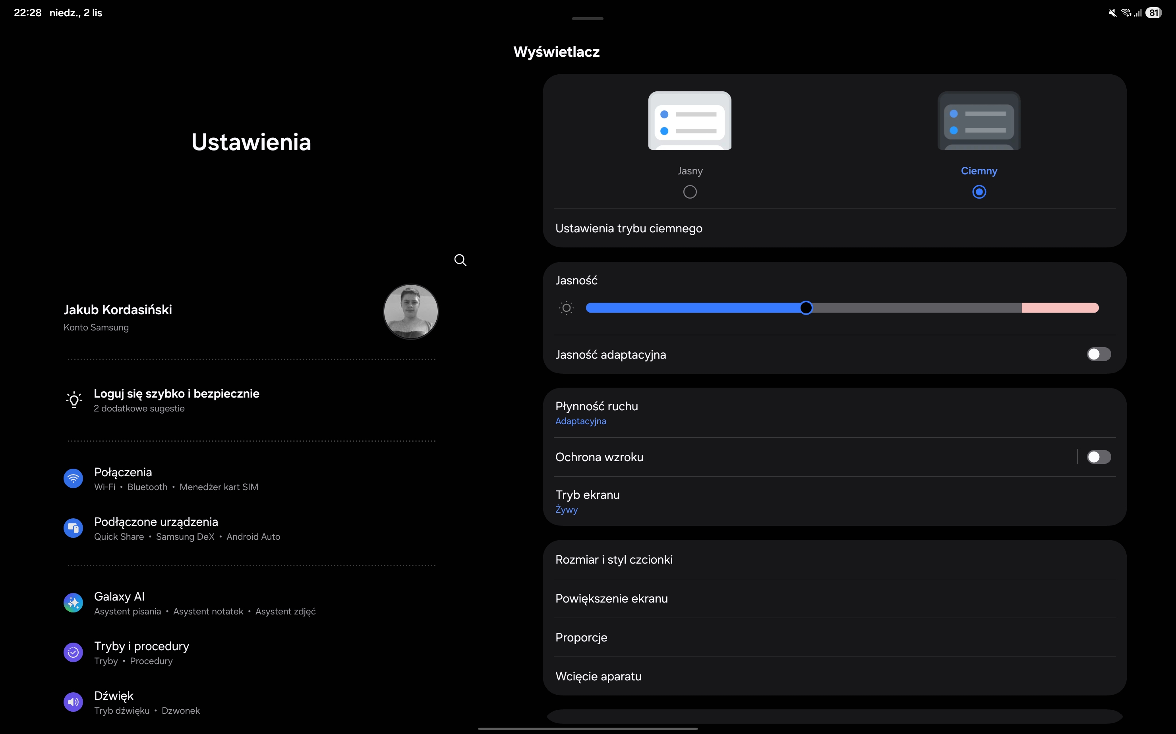
Task: Enable the Ochrona wzroku switch
Action: [1098, 457]
